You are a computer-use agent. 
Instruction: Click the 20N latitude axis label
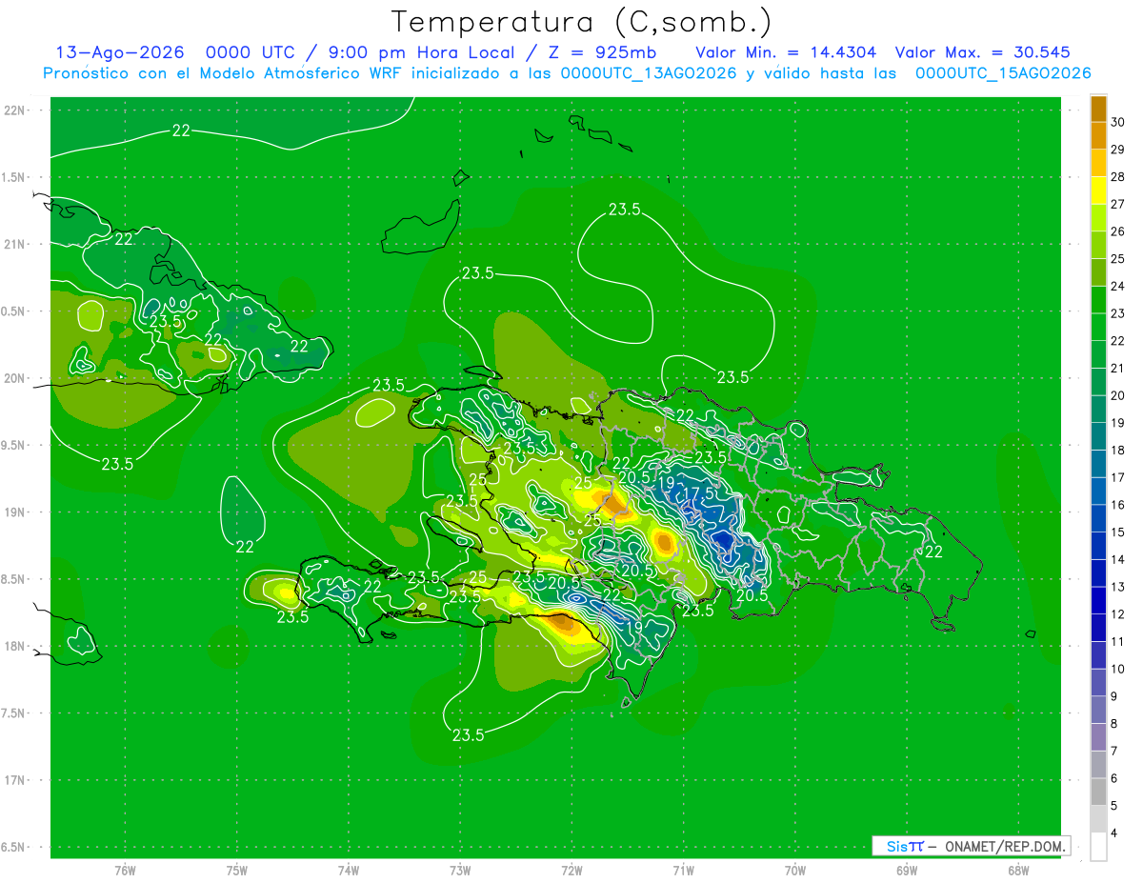[14, 378]
